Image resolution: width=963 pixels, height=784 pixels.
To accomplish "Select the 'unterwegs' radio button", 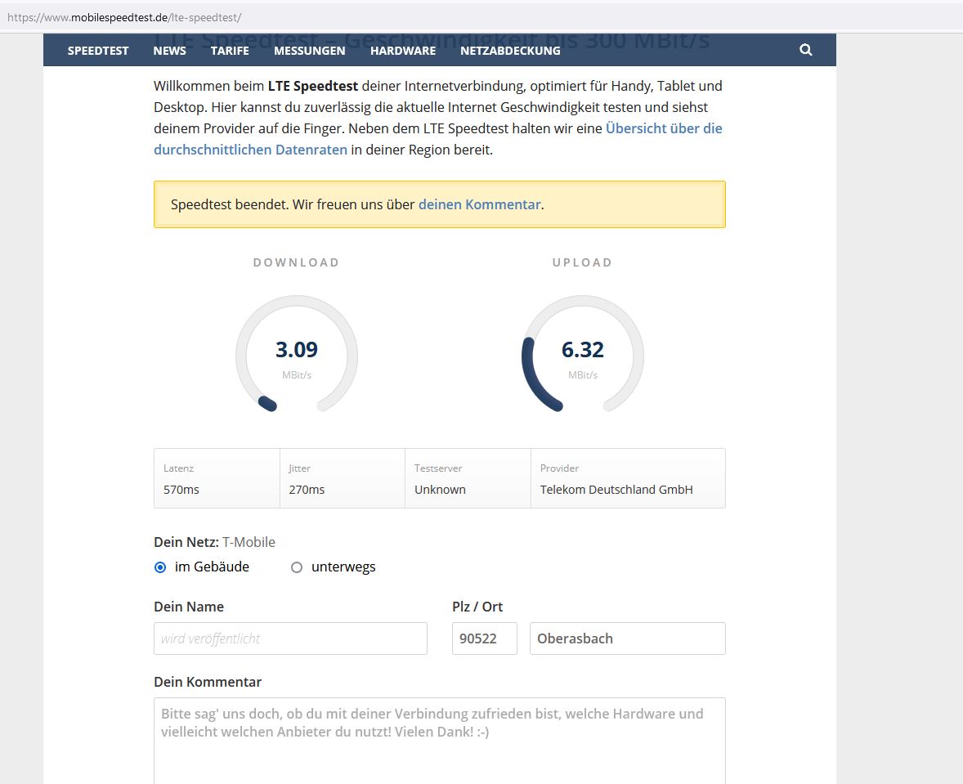I will point(297,567).
